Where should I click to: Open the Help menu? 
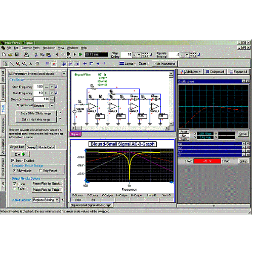[x=84, y=48]
